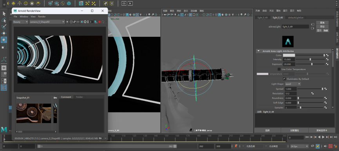Viewport: 339px width, 151px height.
Task: Uncheck Illuminates By Default checkbox
Action: point(284,79)
